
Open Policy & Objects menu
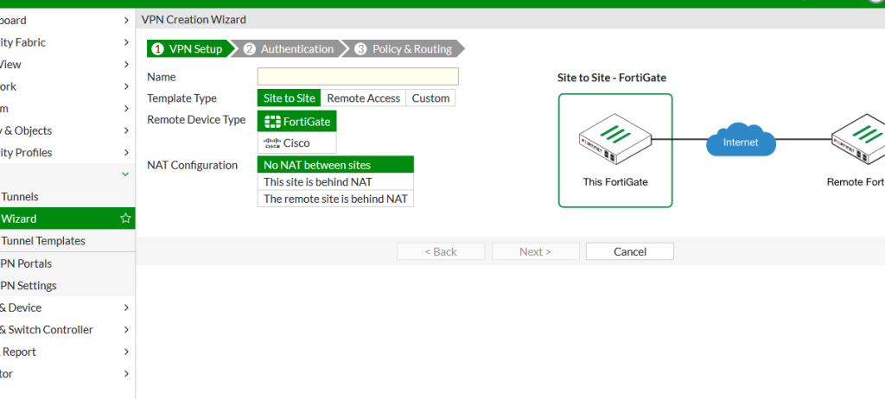67,130
